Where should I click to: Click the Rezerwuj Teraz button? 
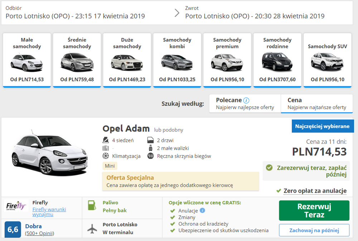click(314, 211)
